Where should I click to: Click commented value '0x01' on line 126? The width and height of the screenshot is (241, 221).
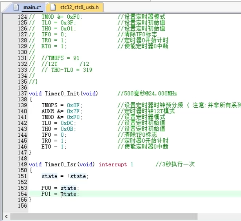pos(67,28)
